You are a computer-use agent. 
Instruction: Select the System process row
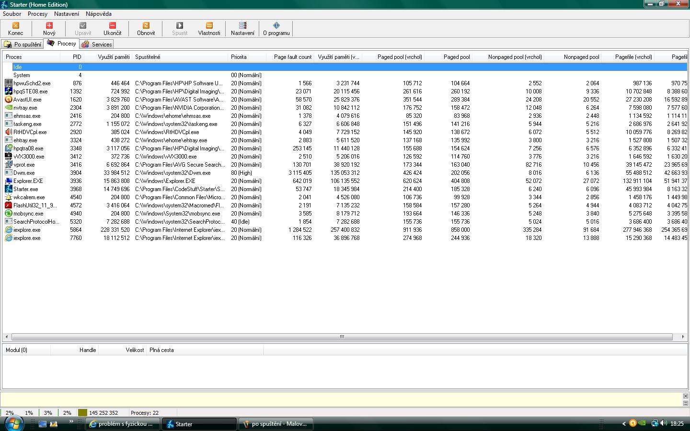tap(345, 75)
